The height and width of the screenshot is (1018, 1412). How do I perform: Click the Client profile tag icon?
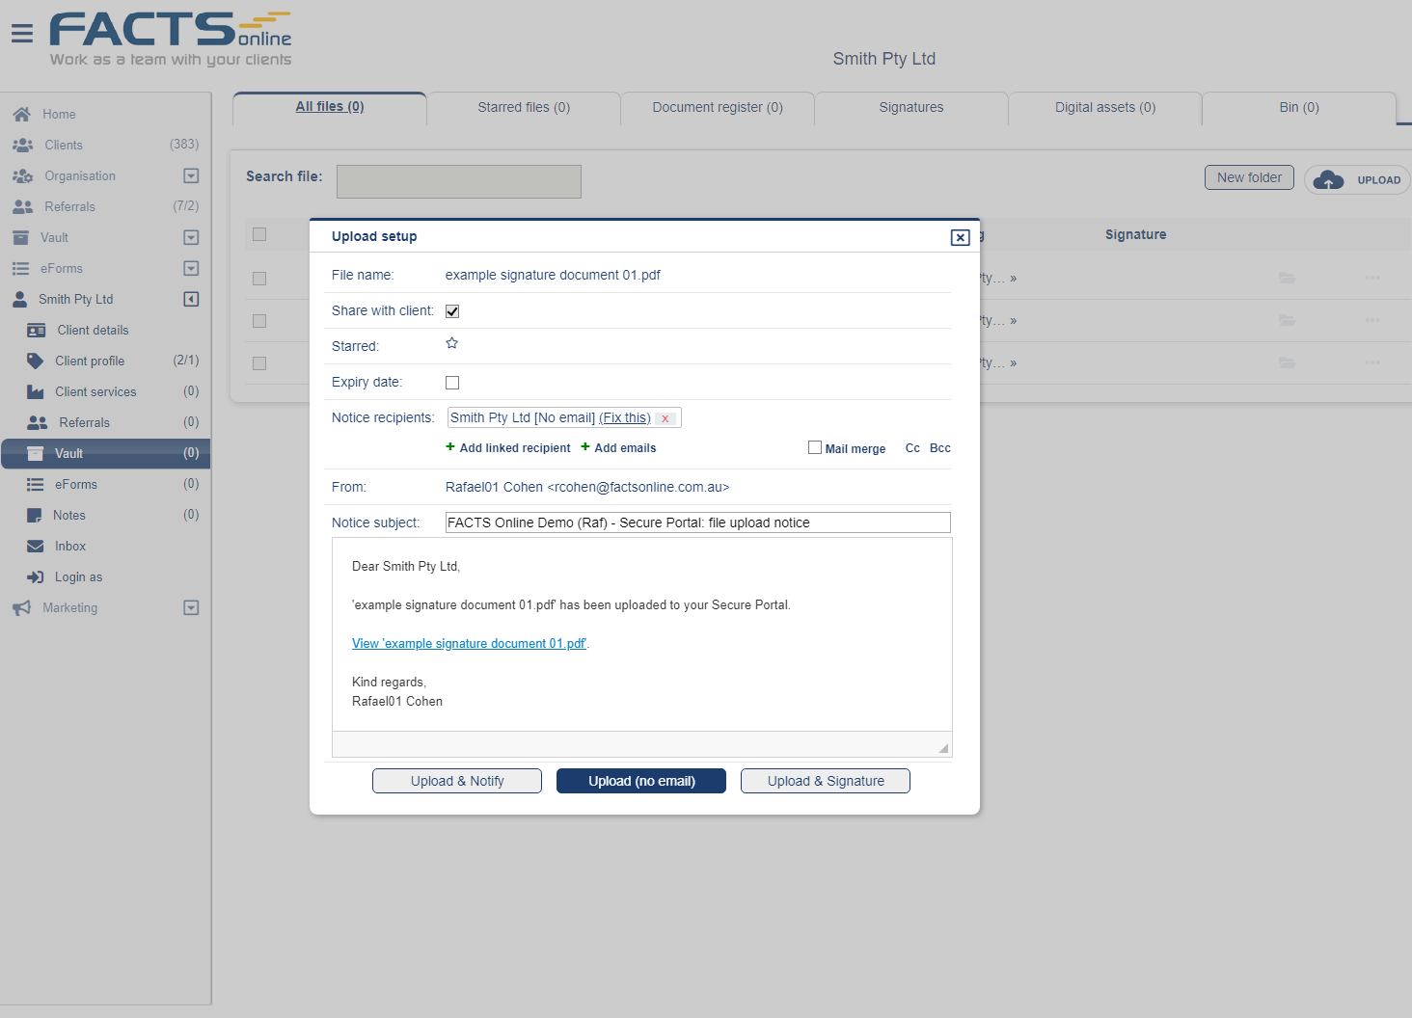pos(36,361)
